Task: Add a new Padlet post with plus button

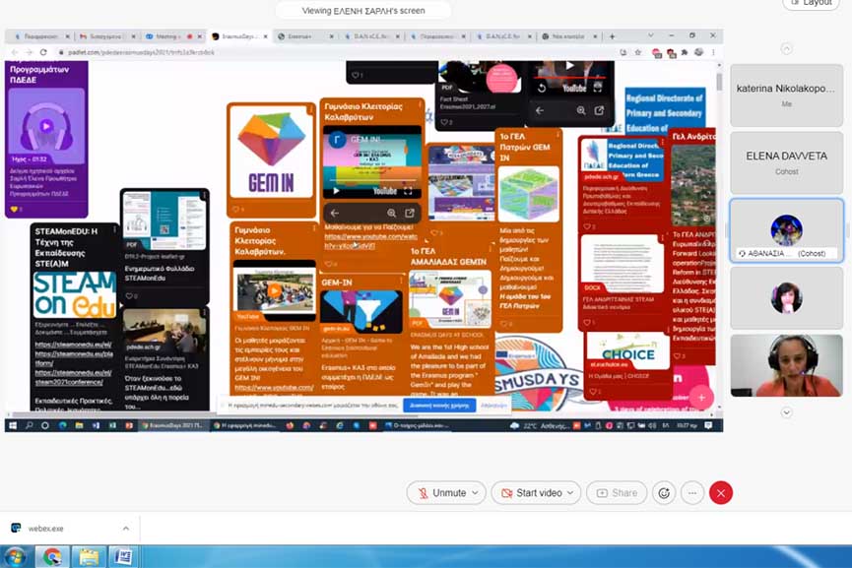Action: (701, 398)
